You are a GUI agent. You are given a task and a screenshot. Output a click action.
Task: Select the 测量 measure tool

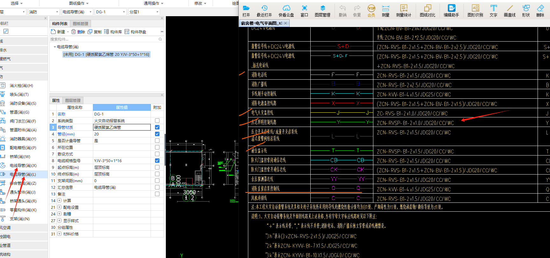(385, 11)
